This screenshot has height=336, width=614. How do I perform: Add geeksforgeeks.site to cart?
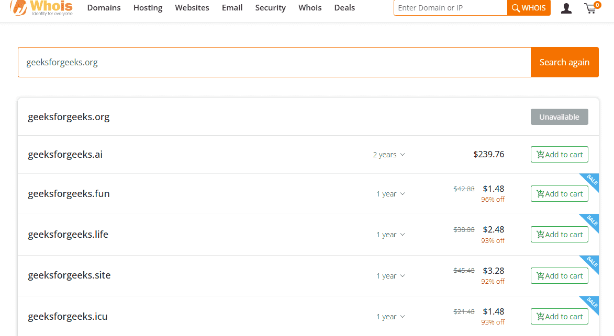(x=559, y=275)
